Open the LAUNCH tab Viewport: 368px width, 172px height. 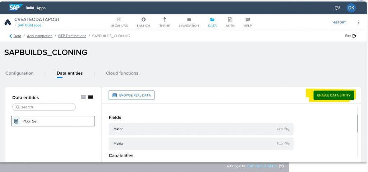pyautogui.click(x=143, y=22)
